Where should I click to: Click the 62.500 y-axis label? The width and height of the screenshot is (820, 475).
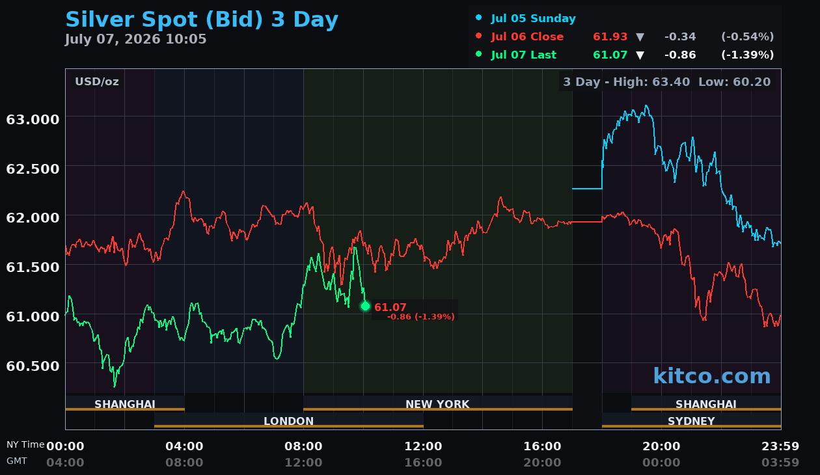pyautogui.click(x=33, y=169)
